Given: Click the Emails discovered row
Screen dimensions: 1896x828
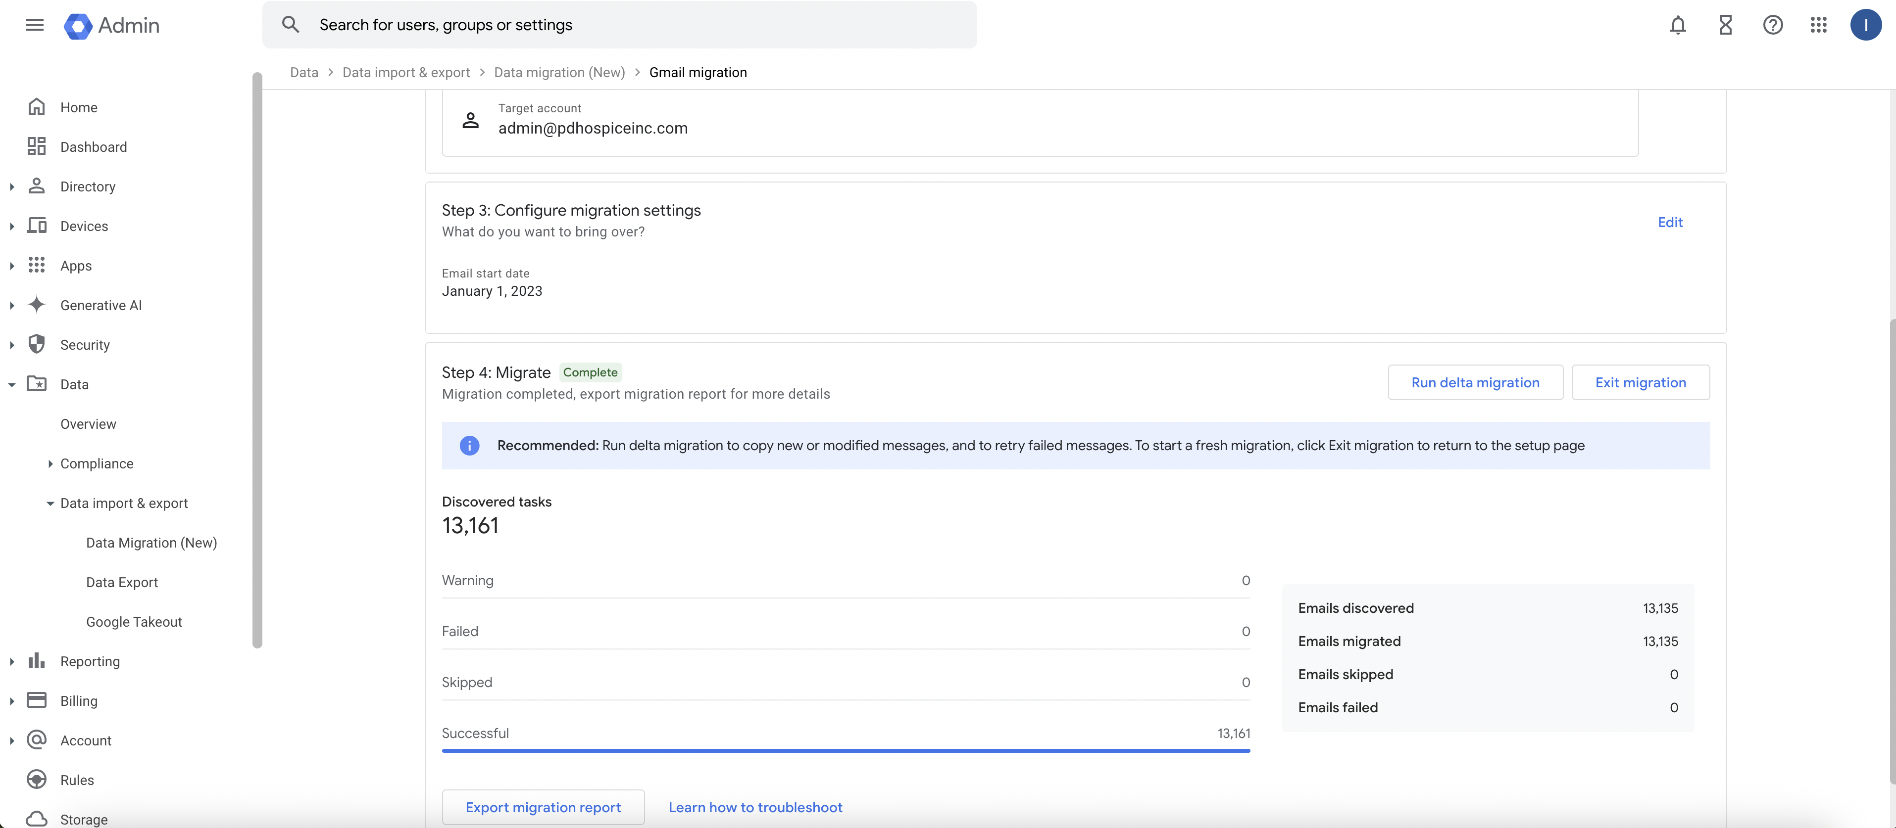Looking at the screenshot, I should point(1488,608).
